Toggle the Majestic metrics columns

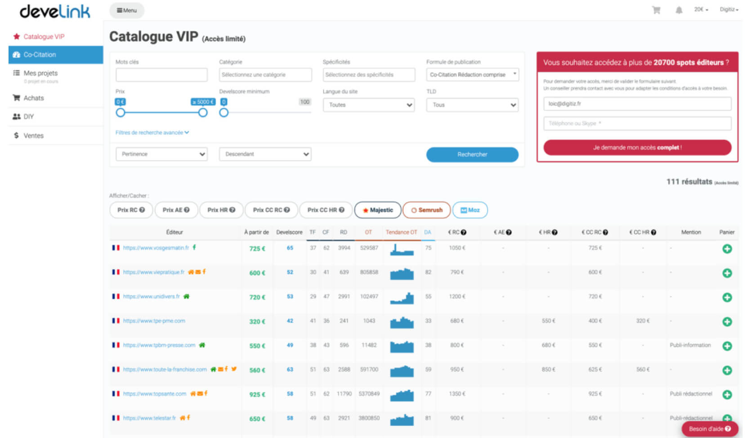pos(378,210)
